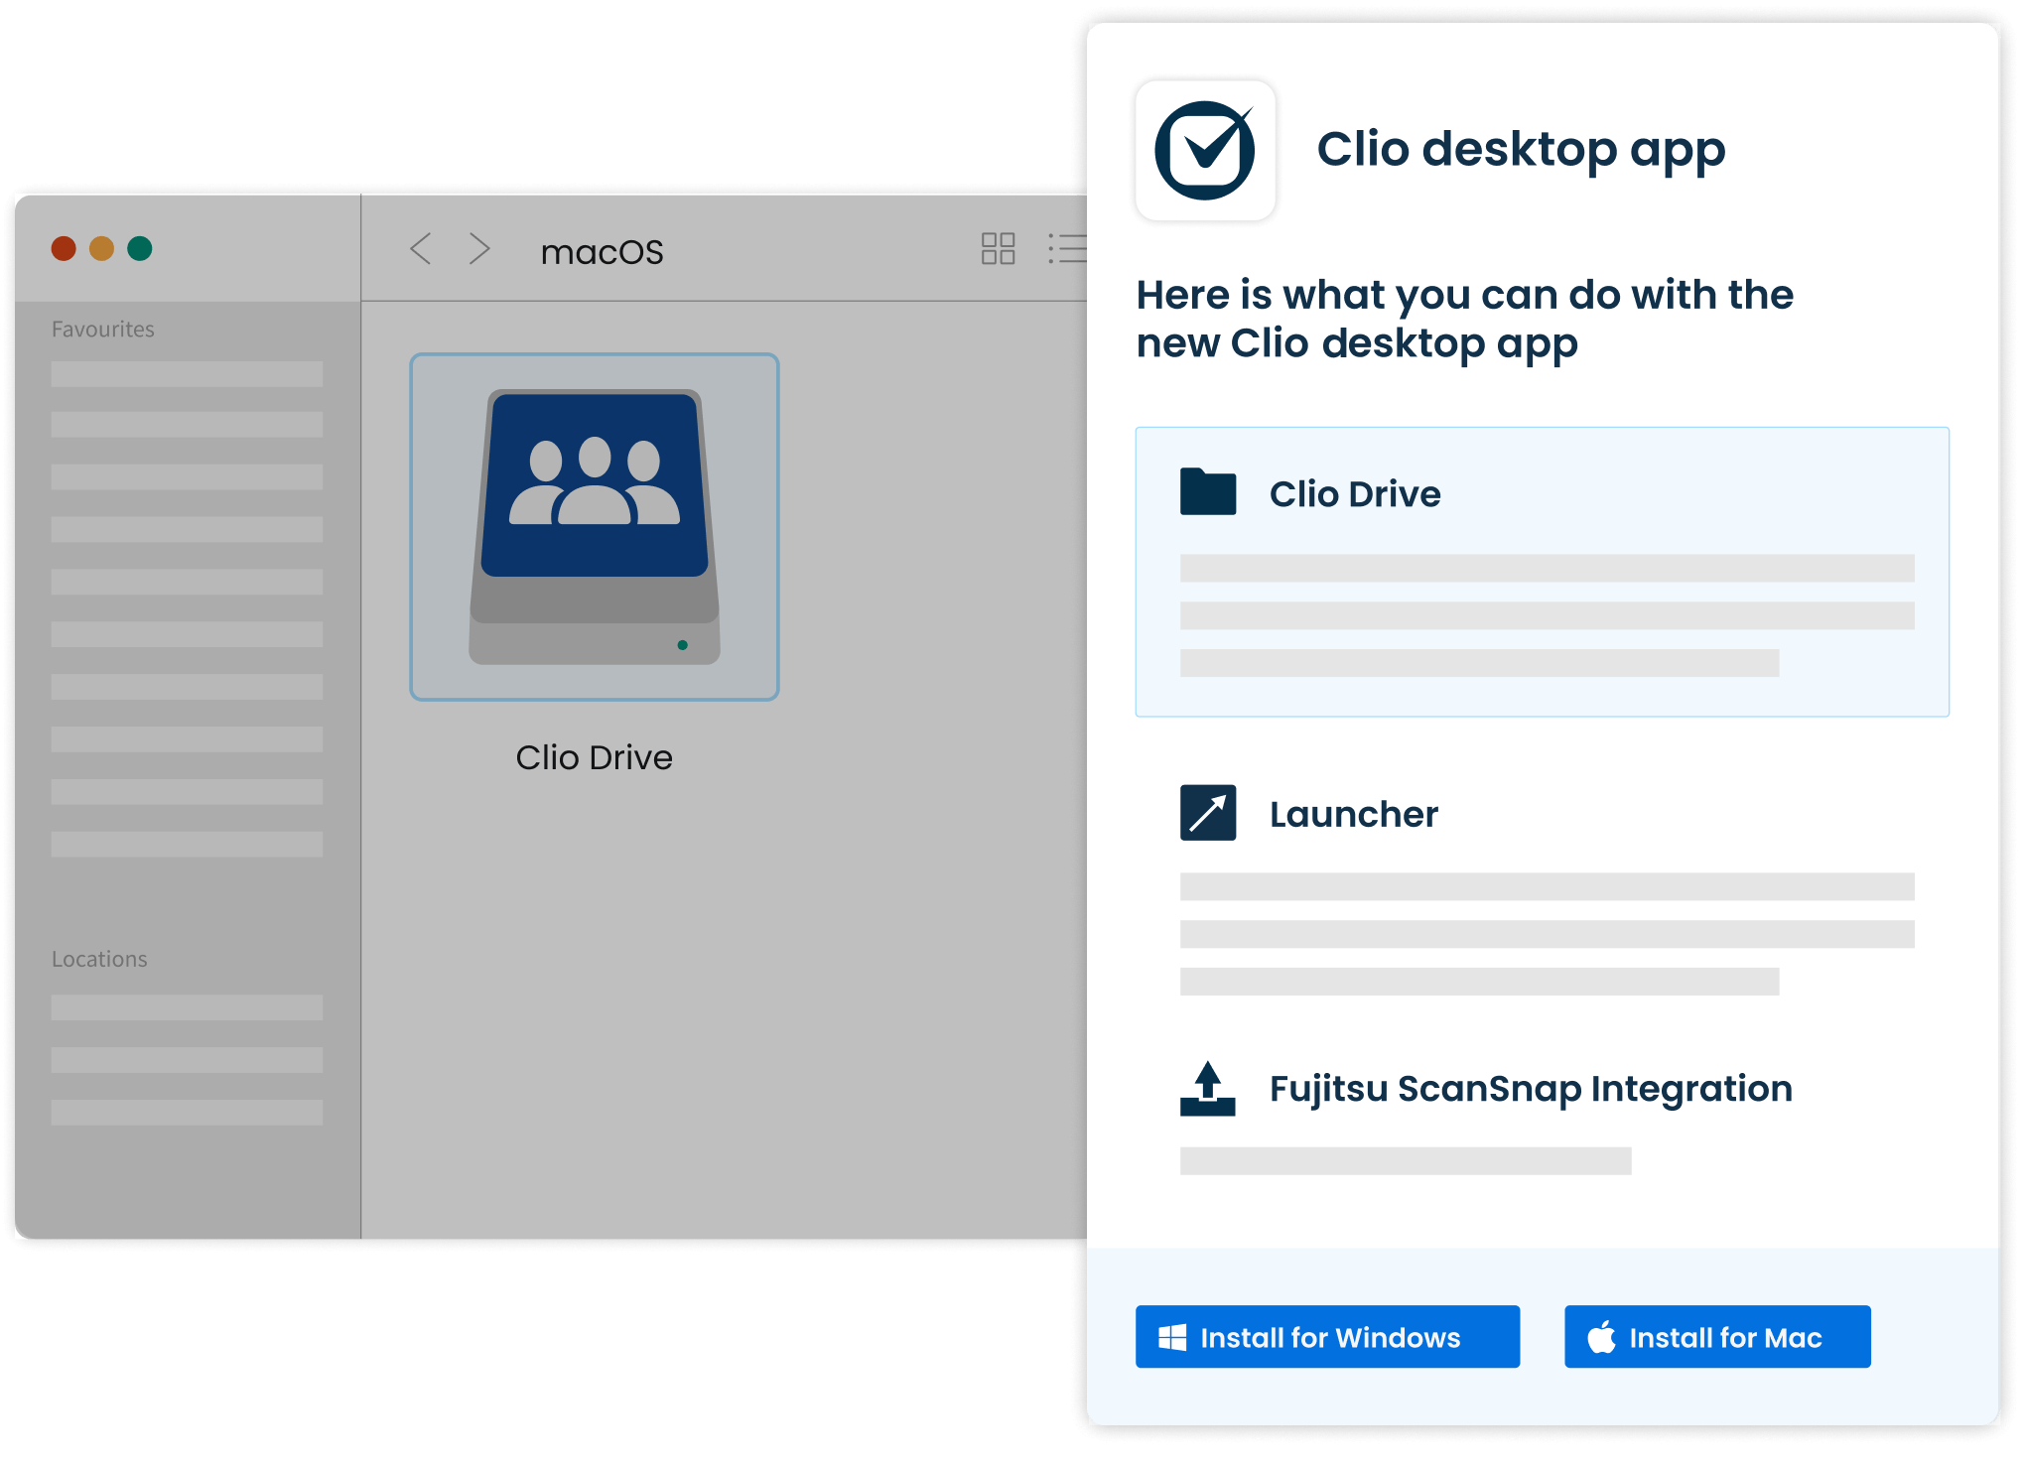Screen dimensions: 2023x1468
Task: Click the Favourites sidebar heading
Action: [103, 330]
